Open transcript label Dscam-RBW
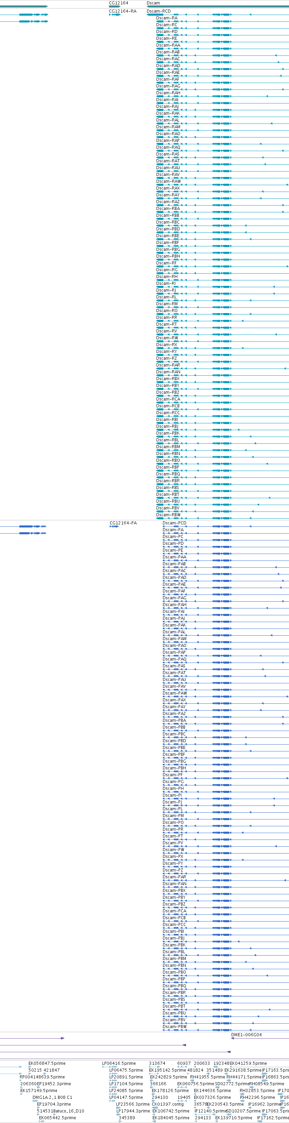This screenshot has height=1123, width=289. click(168, 515)
